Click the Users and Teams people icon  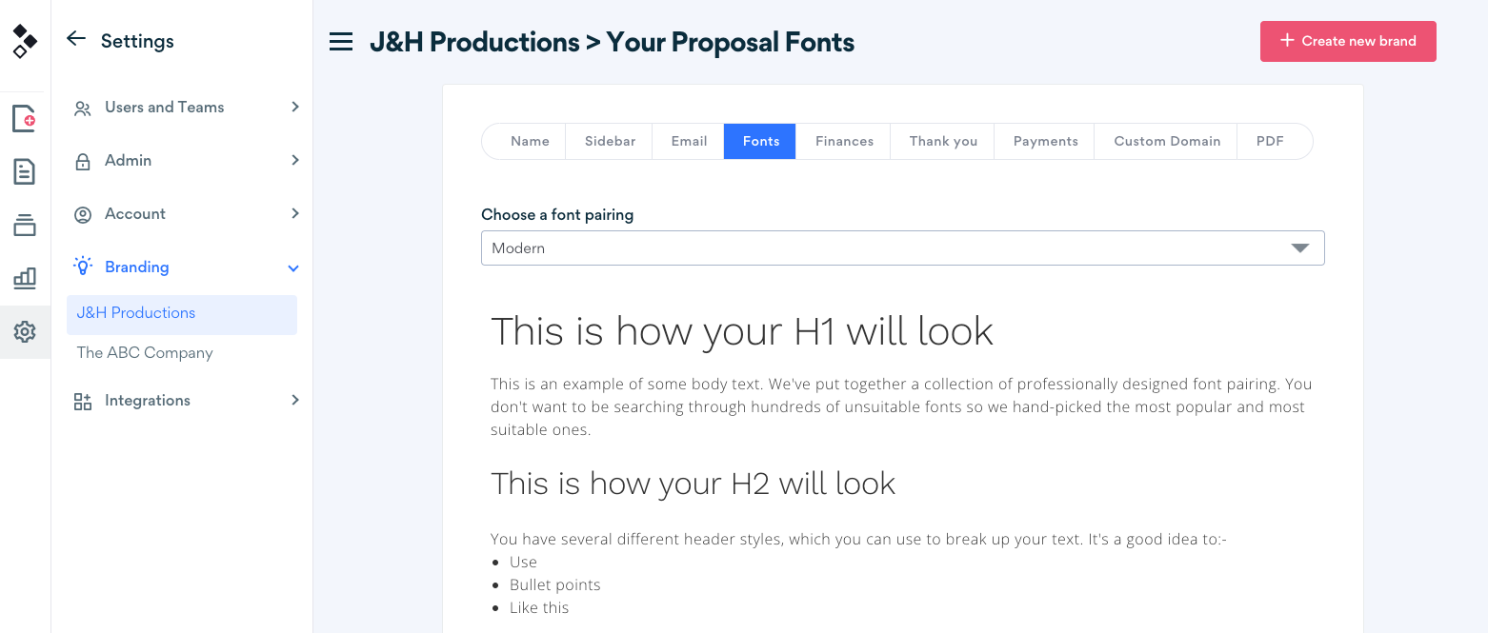tap(84, 107)
